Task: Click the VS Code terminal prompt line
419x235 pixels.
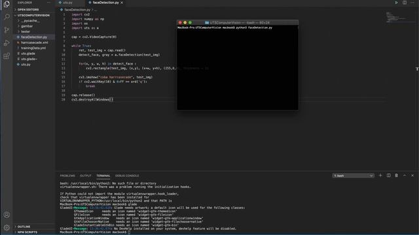Action: tap(95, 232)
